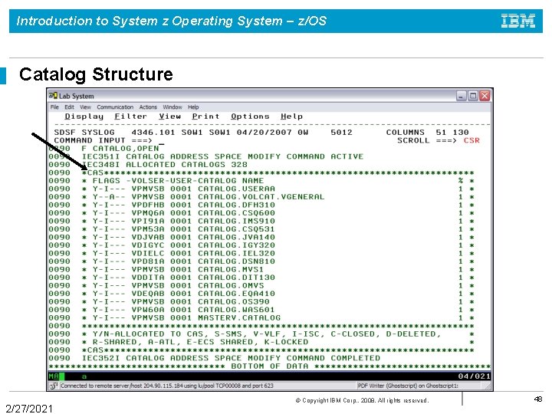Image resolution: width=552 pixels, height=414 pixels.
Task: Select IEC351I CATALOG ADDRESS SPACE MODIFY COMMAND ACTIVE
Action: tap(222, 156)
